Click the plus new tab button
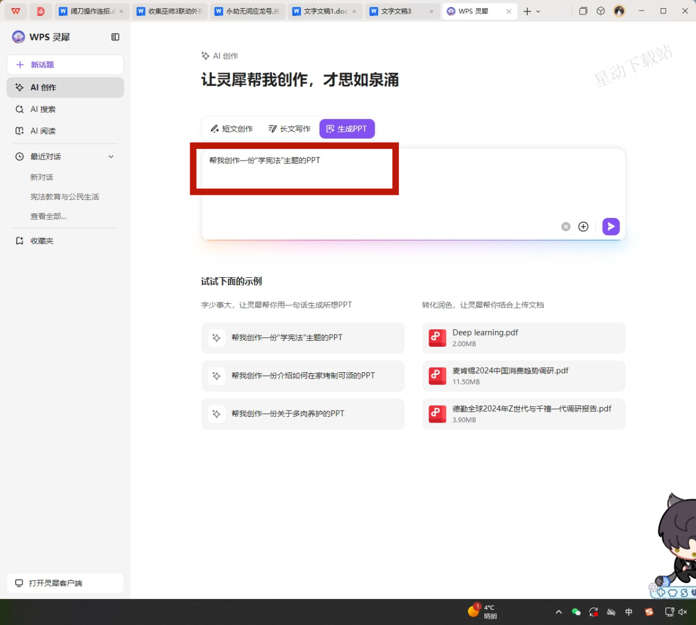Screen dimensions: 696x625 (527, 11)
